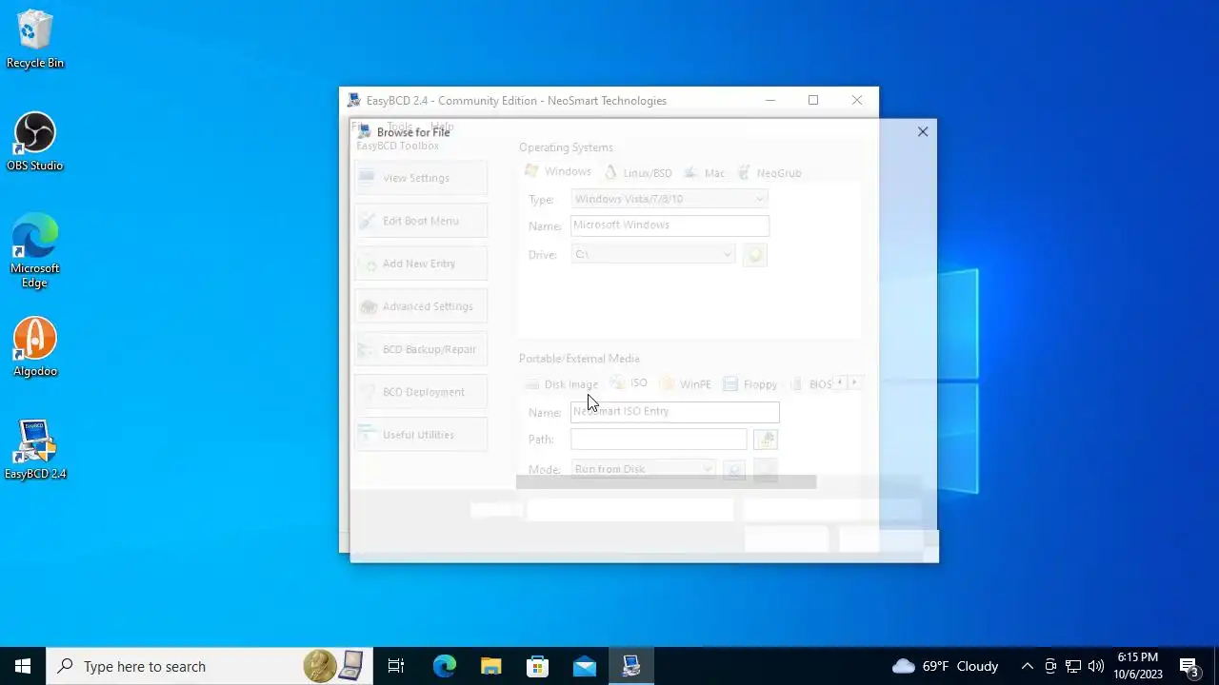Close the Browse for File dialog
The height and width of the screenshot is (685, 1219).
923,132
